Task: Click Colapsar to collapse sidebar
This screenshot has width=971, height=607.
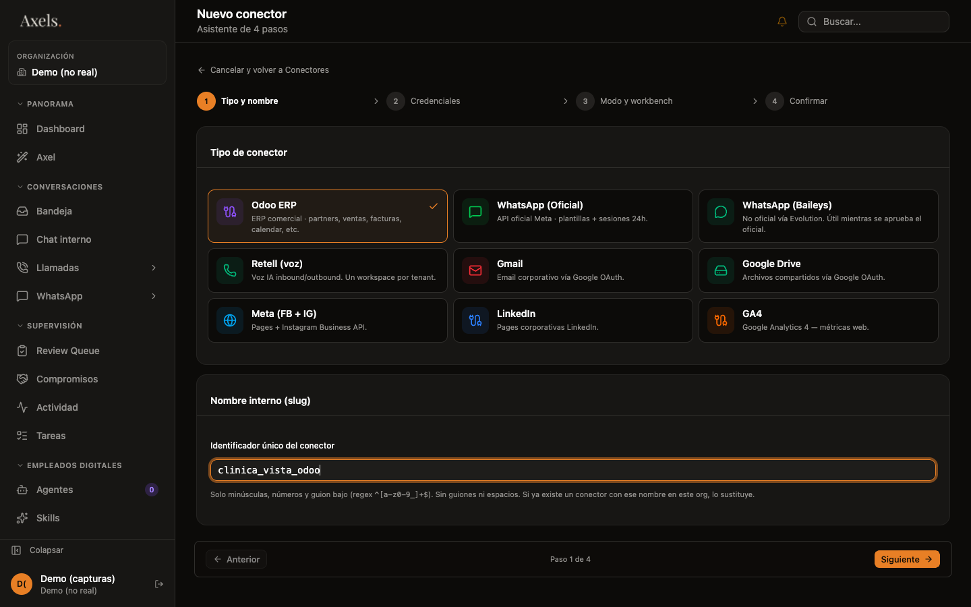Action: tap(38, 550)
